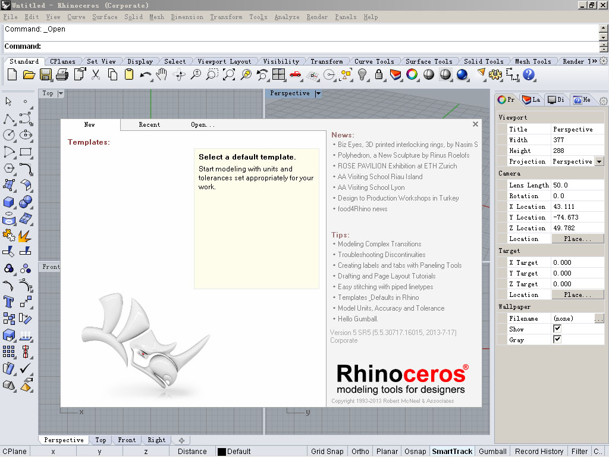The height and width of the screenshot is (457, 609).
Task: Select the Right viewport tab at bottom
Action: click(x=156, y=440)
